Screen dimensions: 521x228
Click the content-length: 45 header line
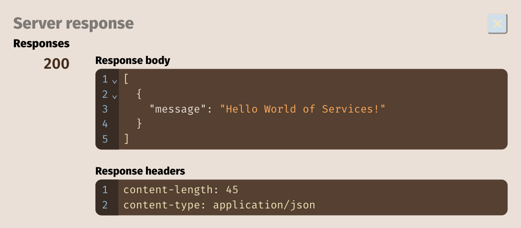tap(180, 190)
